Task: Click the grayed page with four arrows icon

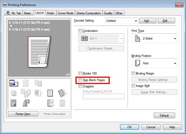Action: coord(26,83)
